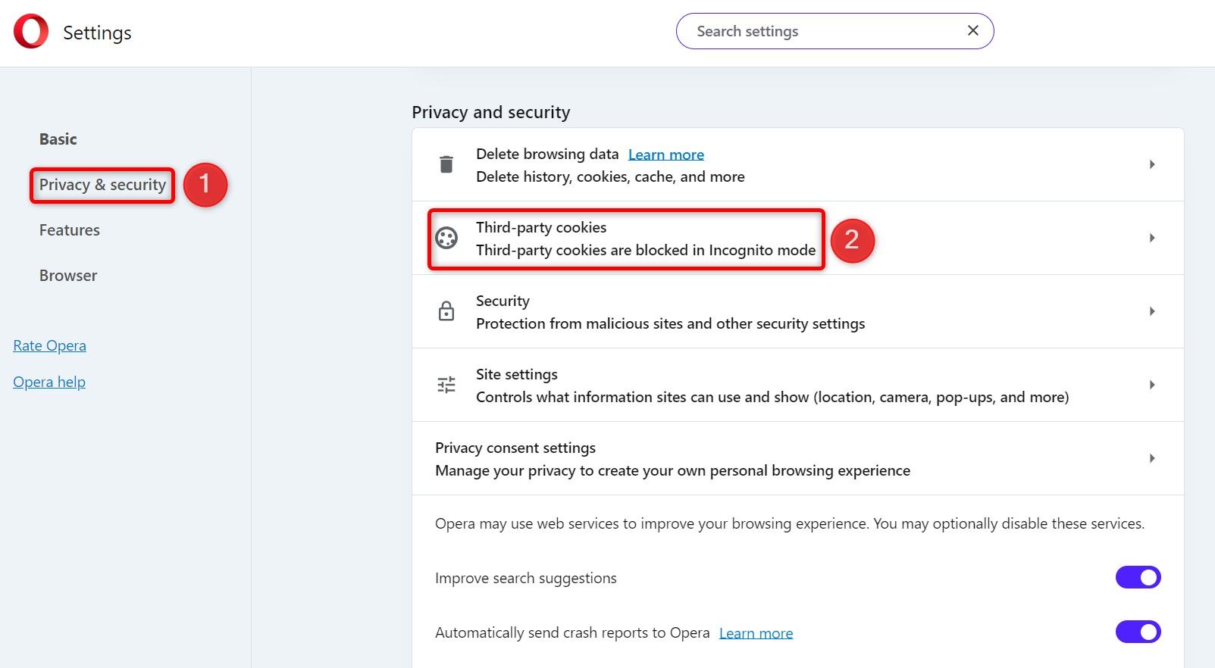Click the Settings page title
This screenshot has height=668, width=1215.
97,33
